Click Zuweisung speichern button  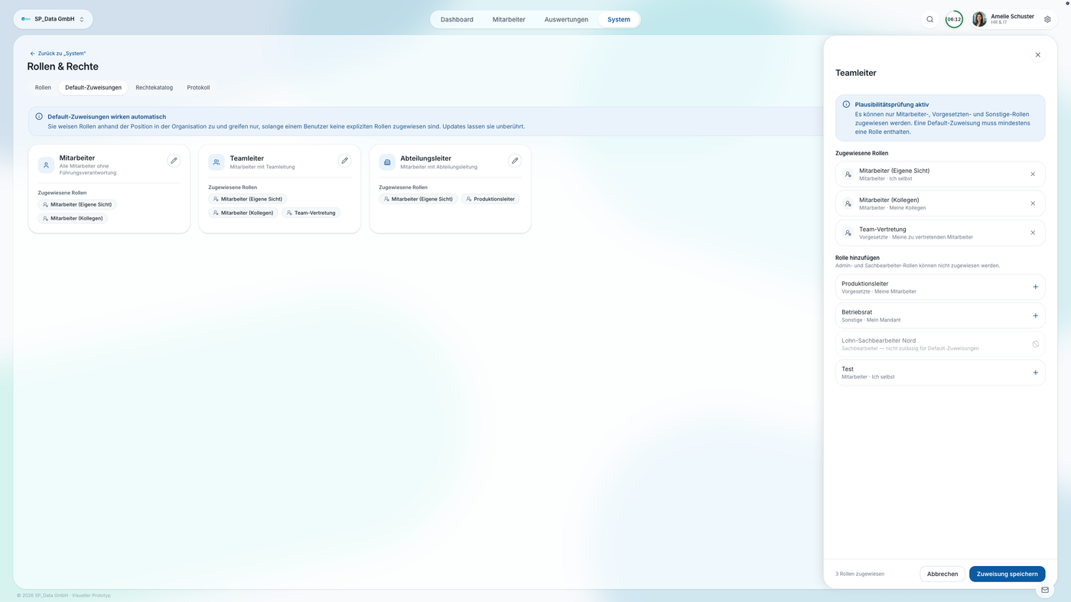1007,574
